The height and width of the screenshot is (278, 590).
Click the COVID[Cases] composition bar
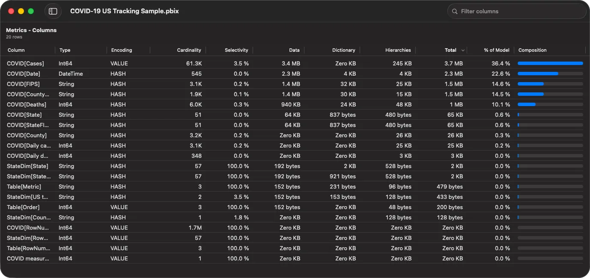point(550,63)
